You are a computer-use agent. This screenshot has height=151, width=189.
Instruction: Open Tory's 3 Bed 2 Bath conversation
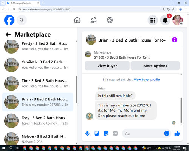[37, 121]
